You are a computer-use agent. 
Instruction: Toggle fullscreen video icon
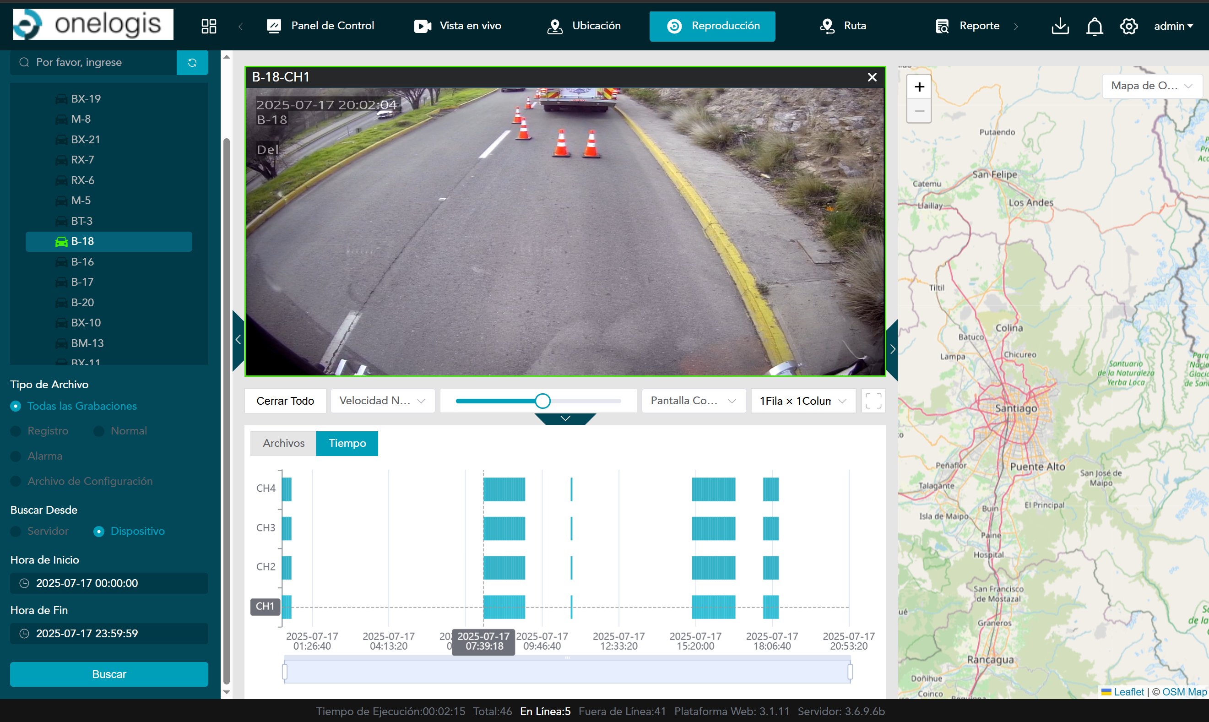873,401
